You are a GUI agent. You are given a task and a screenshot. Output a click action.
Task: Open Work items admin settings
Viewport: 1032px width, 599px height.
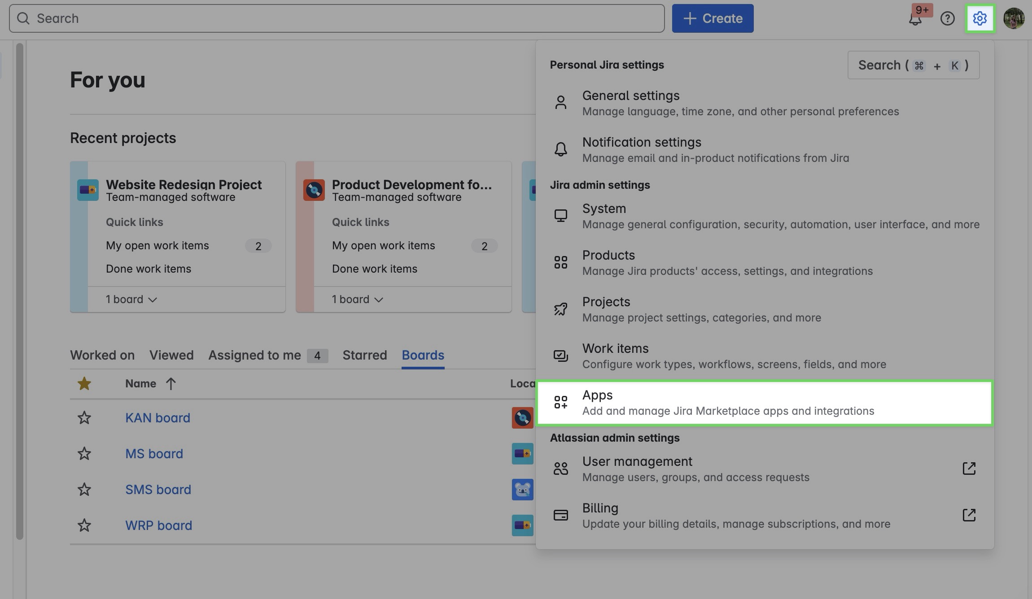point(765,356)
